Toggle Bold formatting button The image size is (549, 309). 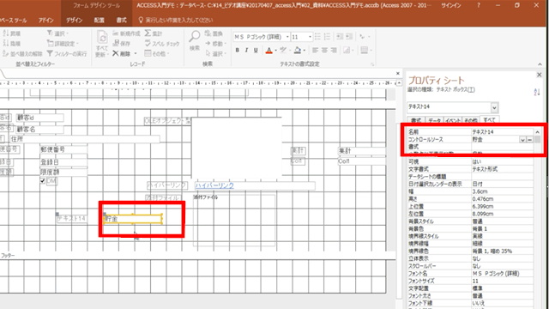(x=238, y=50)
